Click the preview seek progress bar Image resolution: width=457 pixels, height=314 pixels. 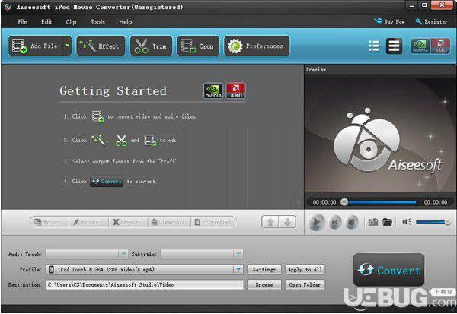pyautogui.click(x=380, y=202)
